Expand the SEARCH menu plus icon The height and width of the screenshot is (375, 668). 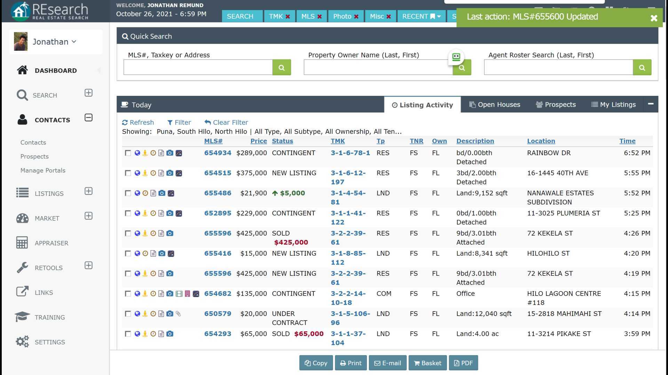click(88, 93)
